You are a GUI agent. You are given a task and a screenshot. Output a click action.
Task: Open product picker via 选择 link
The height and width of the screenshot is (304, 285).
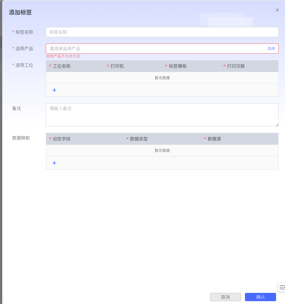pyautogui.click(x=271, y=49)
